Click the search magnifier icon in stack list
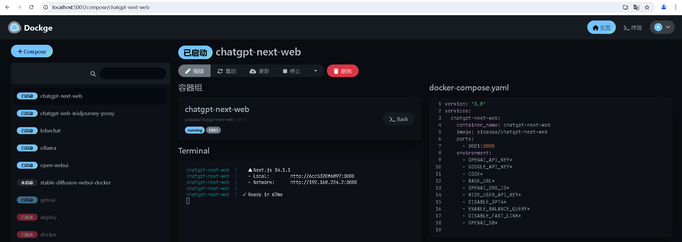682x242 pixels. point(93,74)
